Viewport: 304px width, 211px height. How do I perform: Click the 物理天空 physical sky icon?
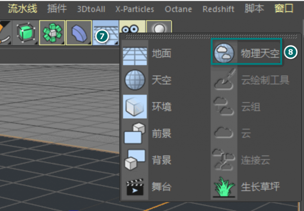tap(224, 53)
